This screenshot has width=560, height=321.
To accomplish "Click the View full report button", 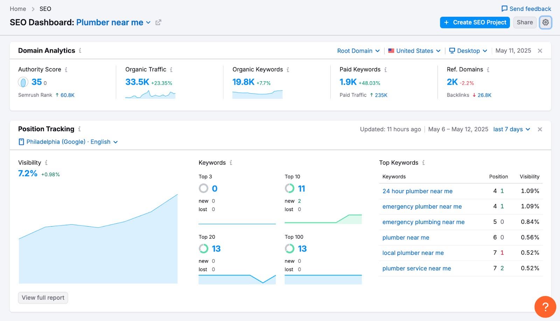I will point(43,298).
